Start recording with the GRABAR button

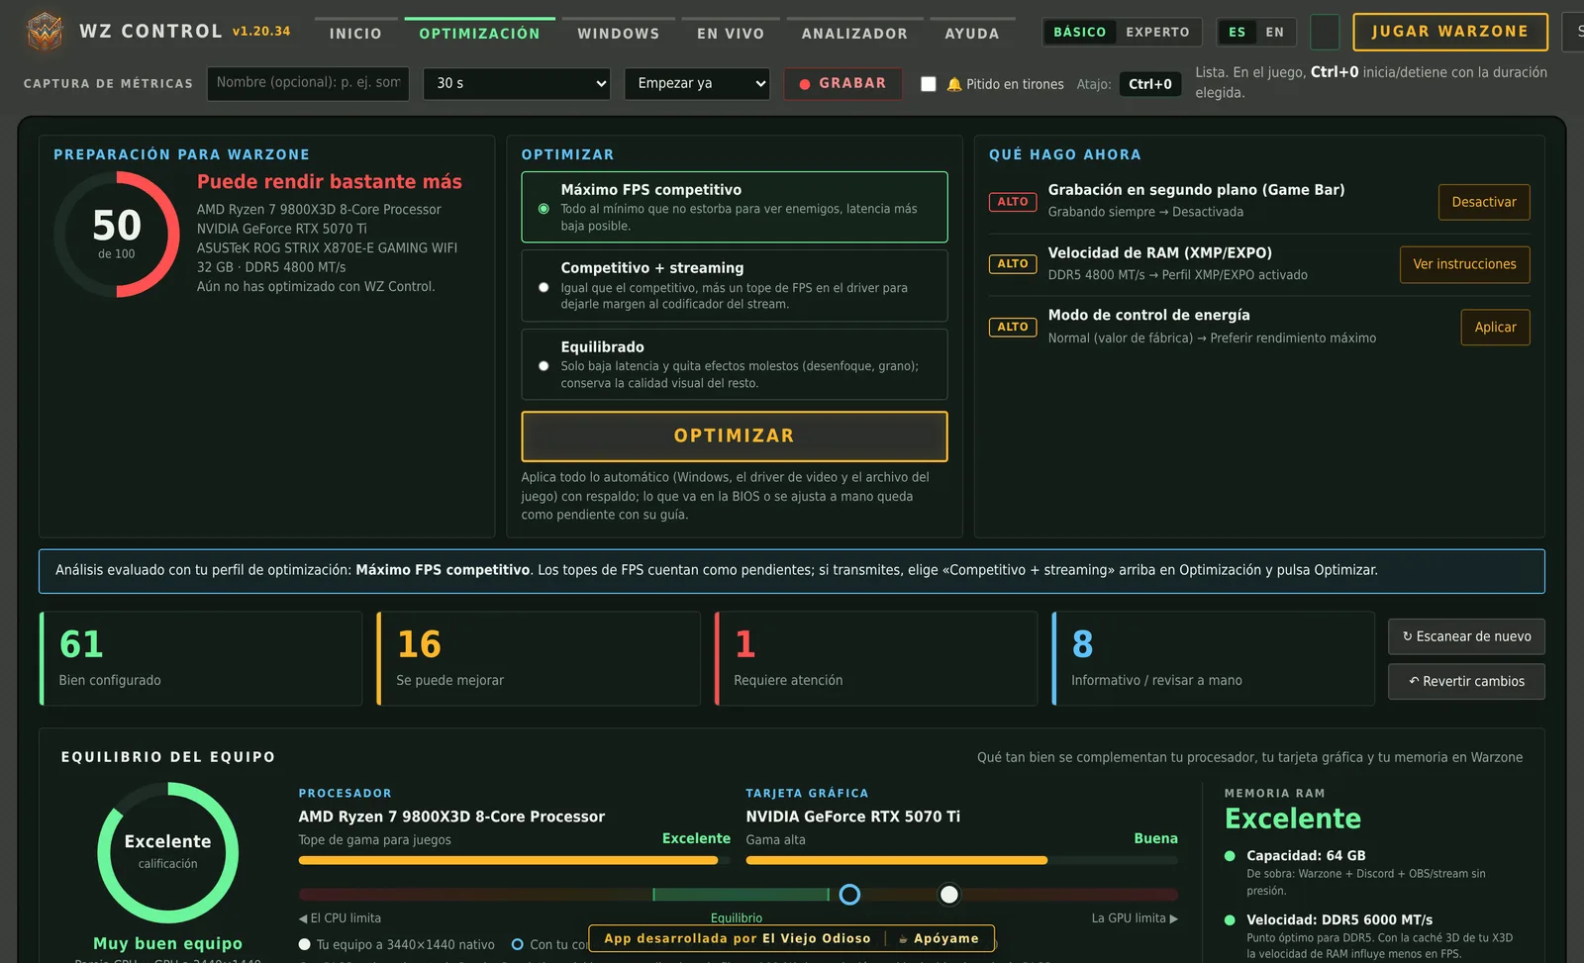click(843, 83)
